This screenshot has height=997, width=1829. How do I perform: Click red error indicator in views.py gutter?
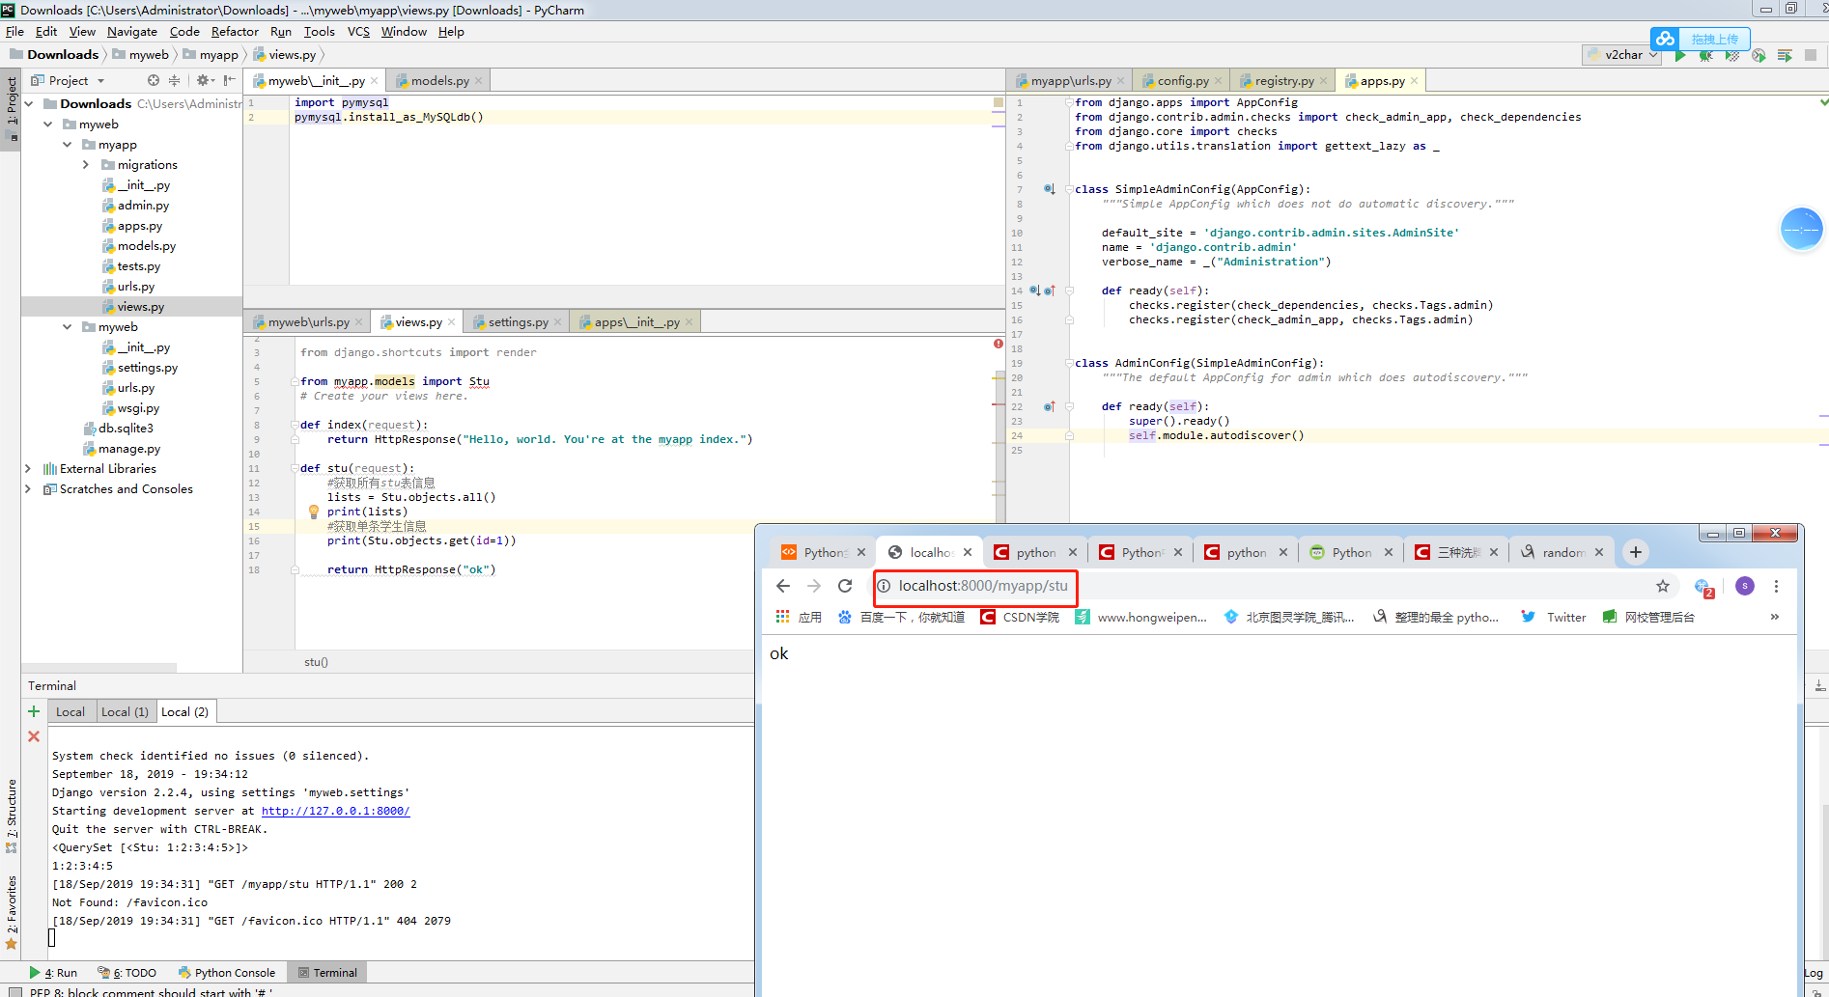point(999,344)
